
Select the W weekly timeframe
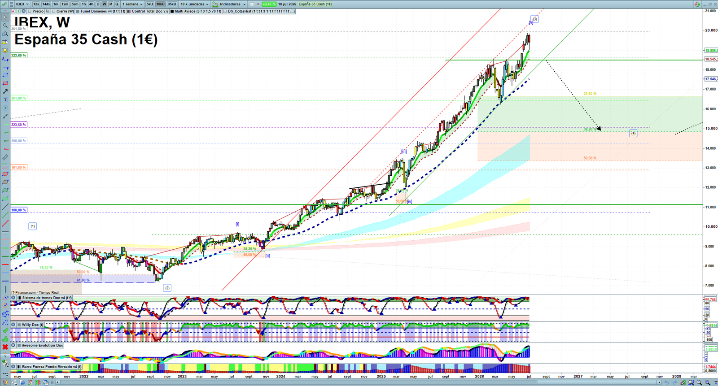click(x=104, y=4)
